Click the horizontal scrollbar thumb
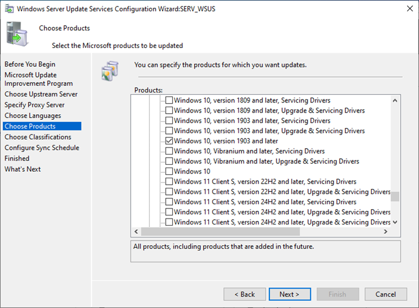This screenshot has height=308, width=419. (220, 232)
